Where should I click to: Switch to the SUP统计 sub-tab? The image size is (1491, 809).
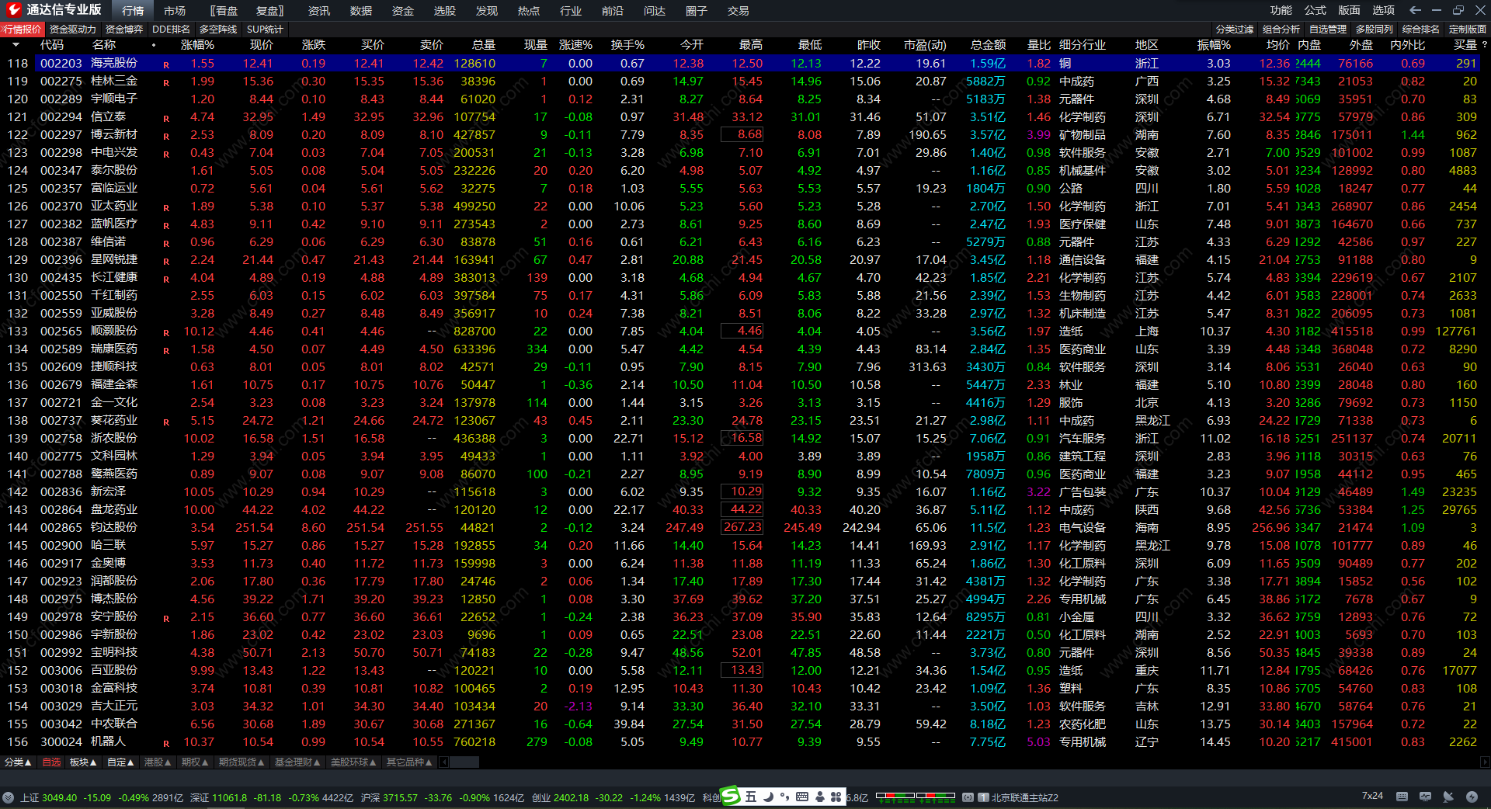[265, 30]
